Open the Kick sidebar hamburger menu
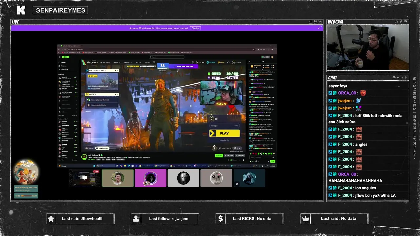The image size is (420, 236). coord(59,57)
